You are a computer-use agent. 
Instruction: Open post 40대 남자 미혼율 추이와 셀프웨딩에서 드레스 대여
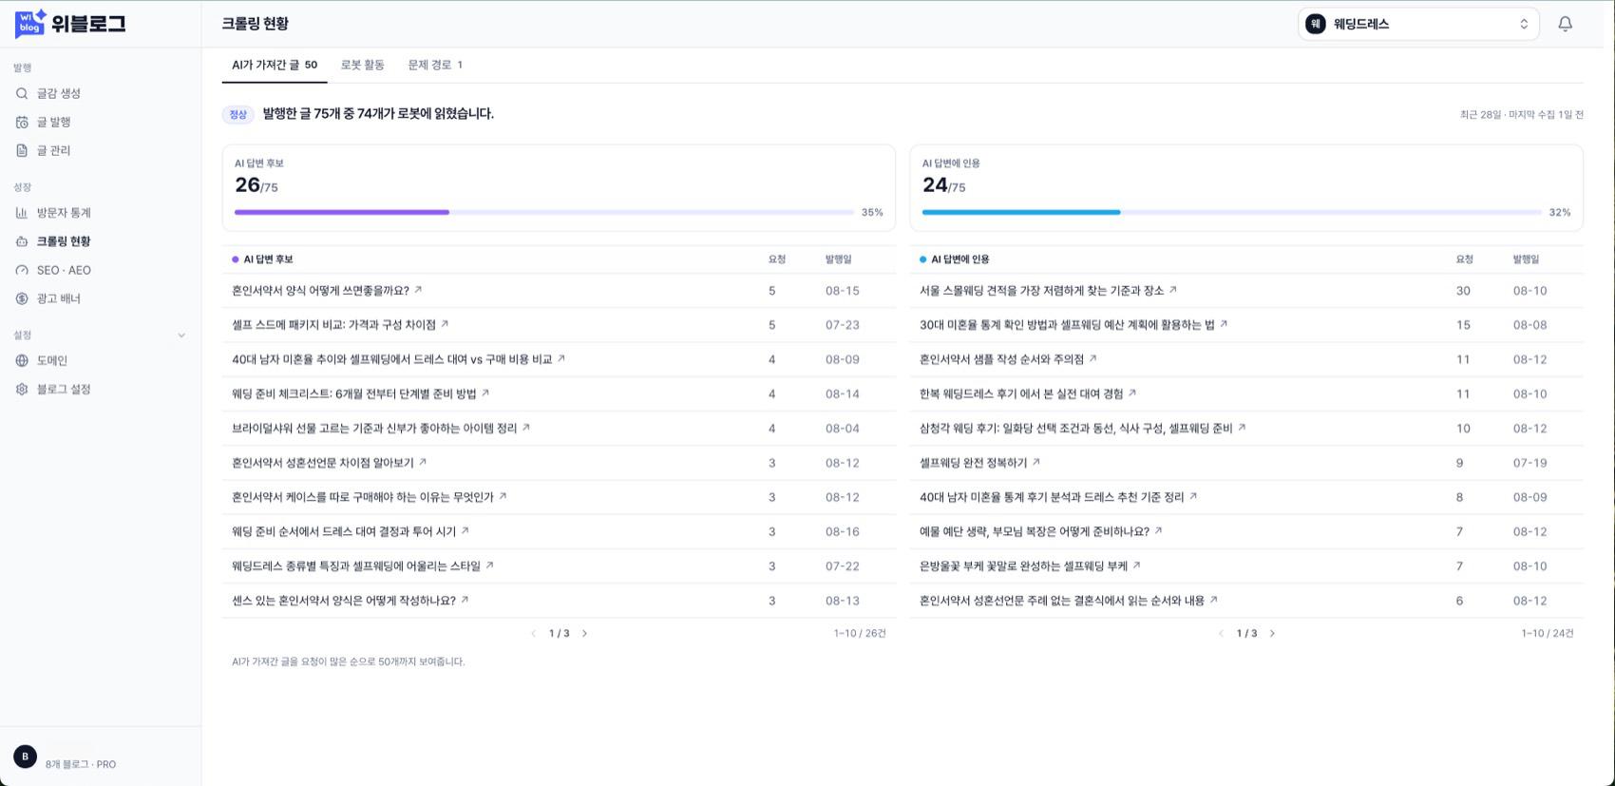[x=392, y=359]
